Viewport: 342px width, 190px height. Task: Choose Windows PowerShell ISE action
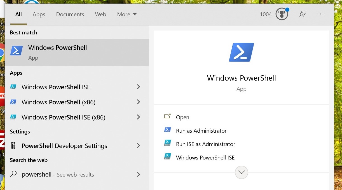coord(205,158)
